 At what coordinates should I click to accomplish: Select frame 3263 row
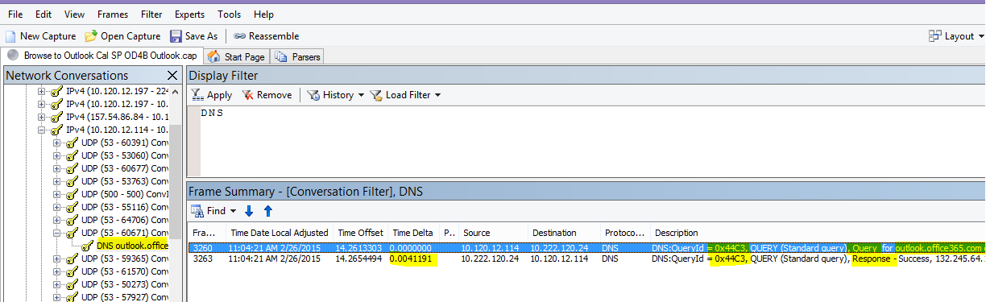586,259
